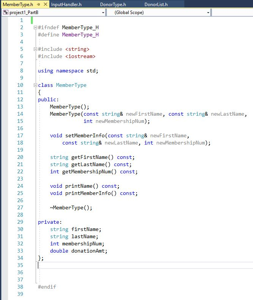Click line number 38 in margin
The width and height of the screenshot is (253, 300).
pos(20,287)
